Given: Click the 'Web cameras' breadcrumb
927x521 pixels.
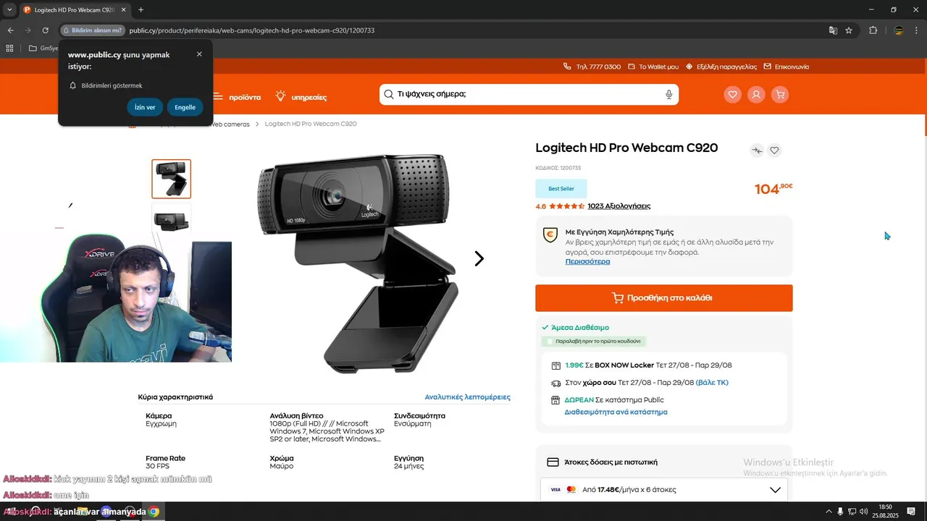Looking at the screenshot, I should (x=231, y=124).
